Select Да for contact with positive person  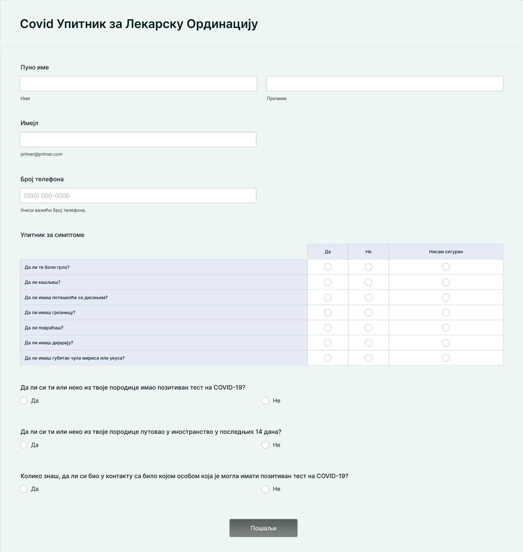click(24, 489)
